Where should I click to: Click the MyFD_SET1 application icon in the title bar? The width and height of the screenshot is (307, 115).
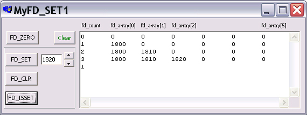pyautogui.click(x=7, y=10)
